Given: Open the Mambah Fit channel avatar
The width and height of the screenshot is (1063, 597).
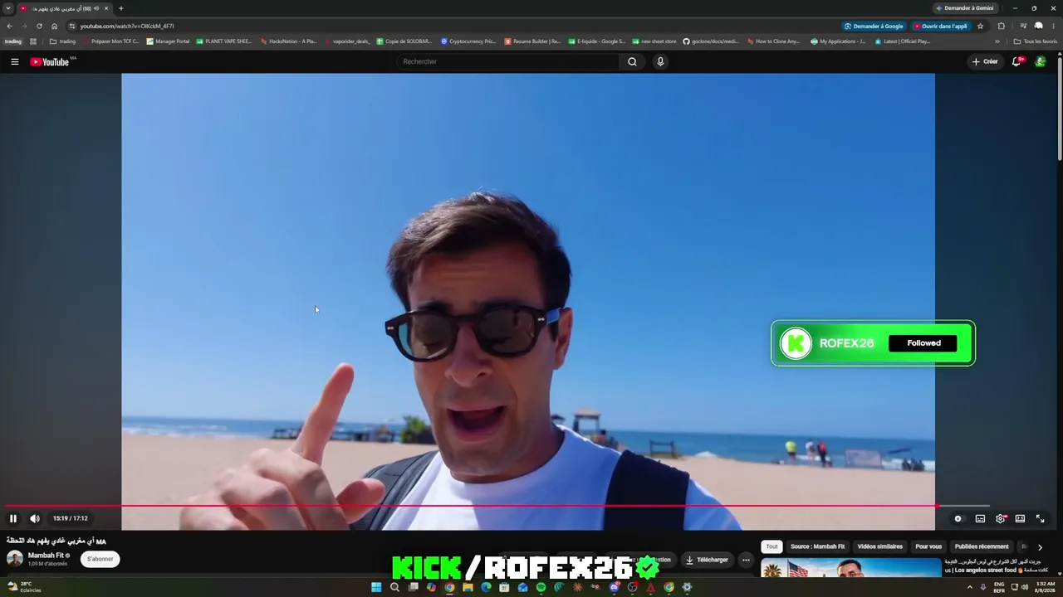Looking at the screenshot, I should [x=15, y=559].
